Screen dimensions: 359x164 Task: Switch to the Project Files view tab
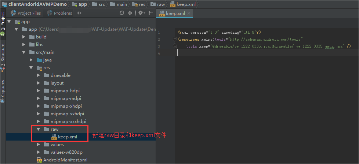click(25, 13)
